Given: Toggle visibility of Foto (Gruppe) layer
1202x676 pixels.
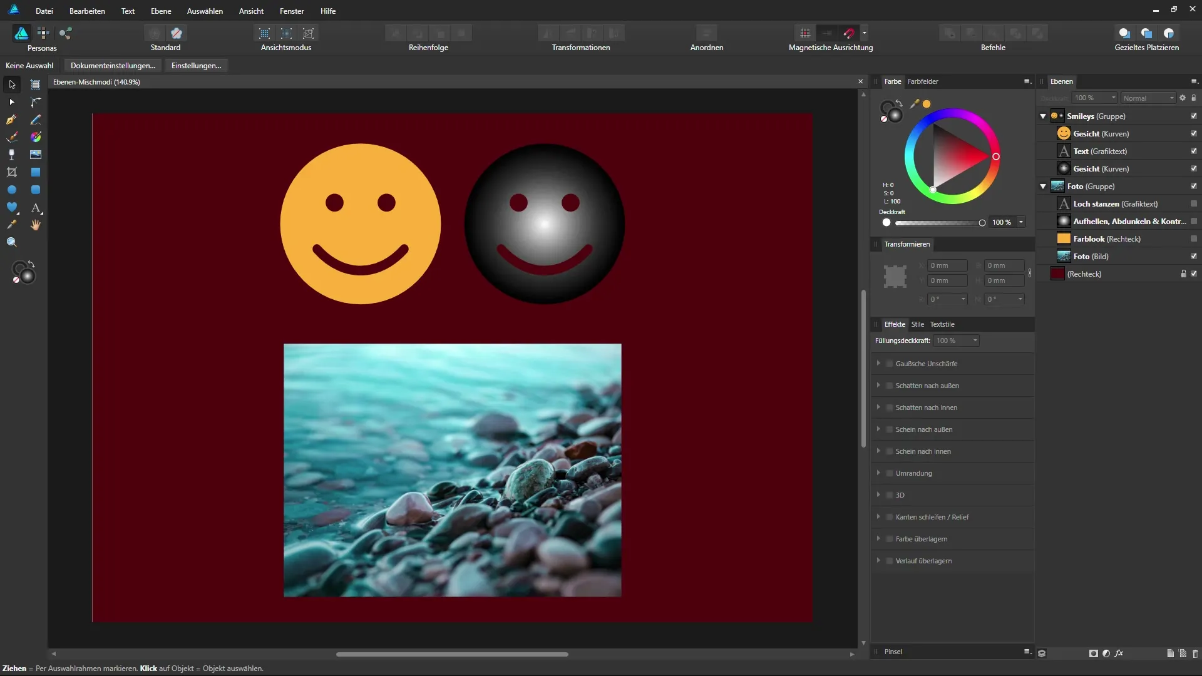Looking at the screenshot, I should tap(1194, 187).
